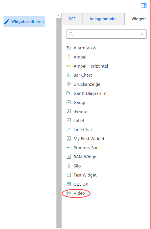This screenshot has width=151, height=229.
Task: Click the Widgets editieren button
Action: (24, 22)
